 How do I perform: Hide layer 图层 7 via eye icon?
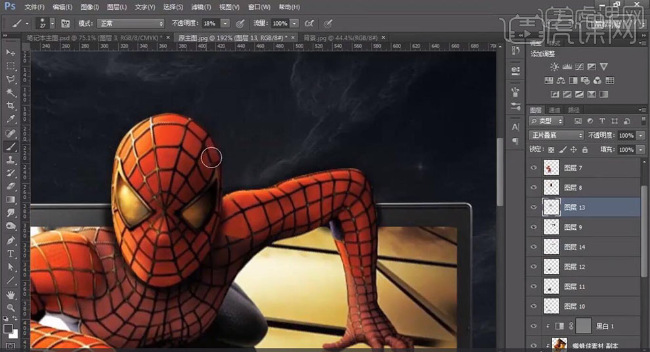click(534, 168)
